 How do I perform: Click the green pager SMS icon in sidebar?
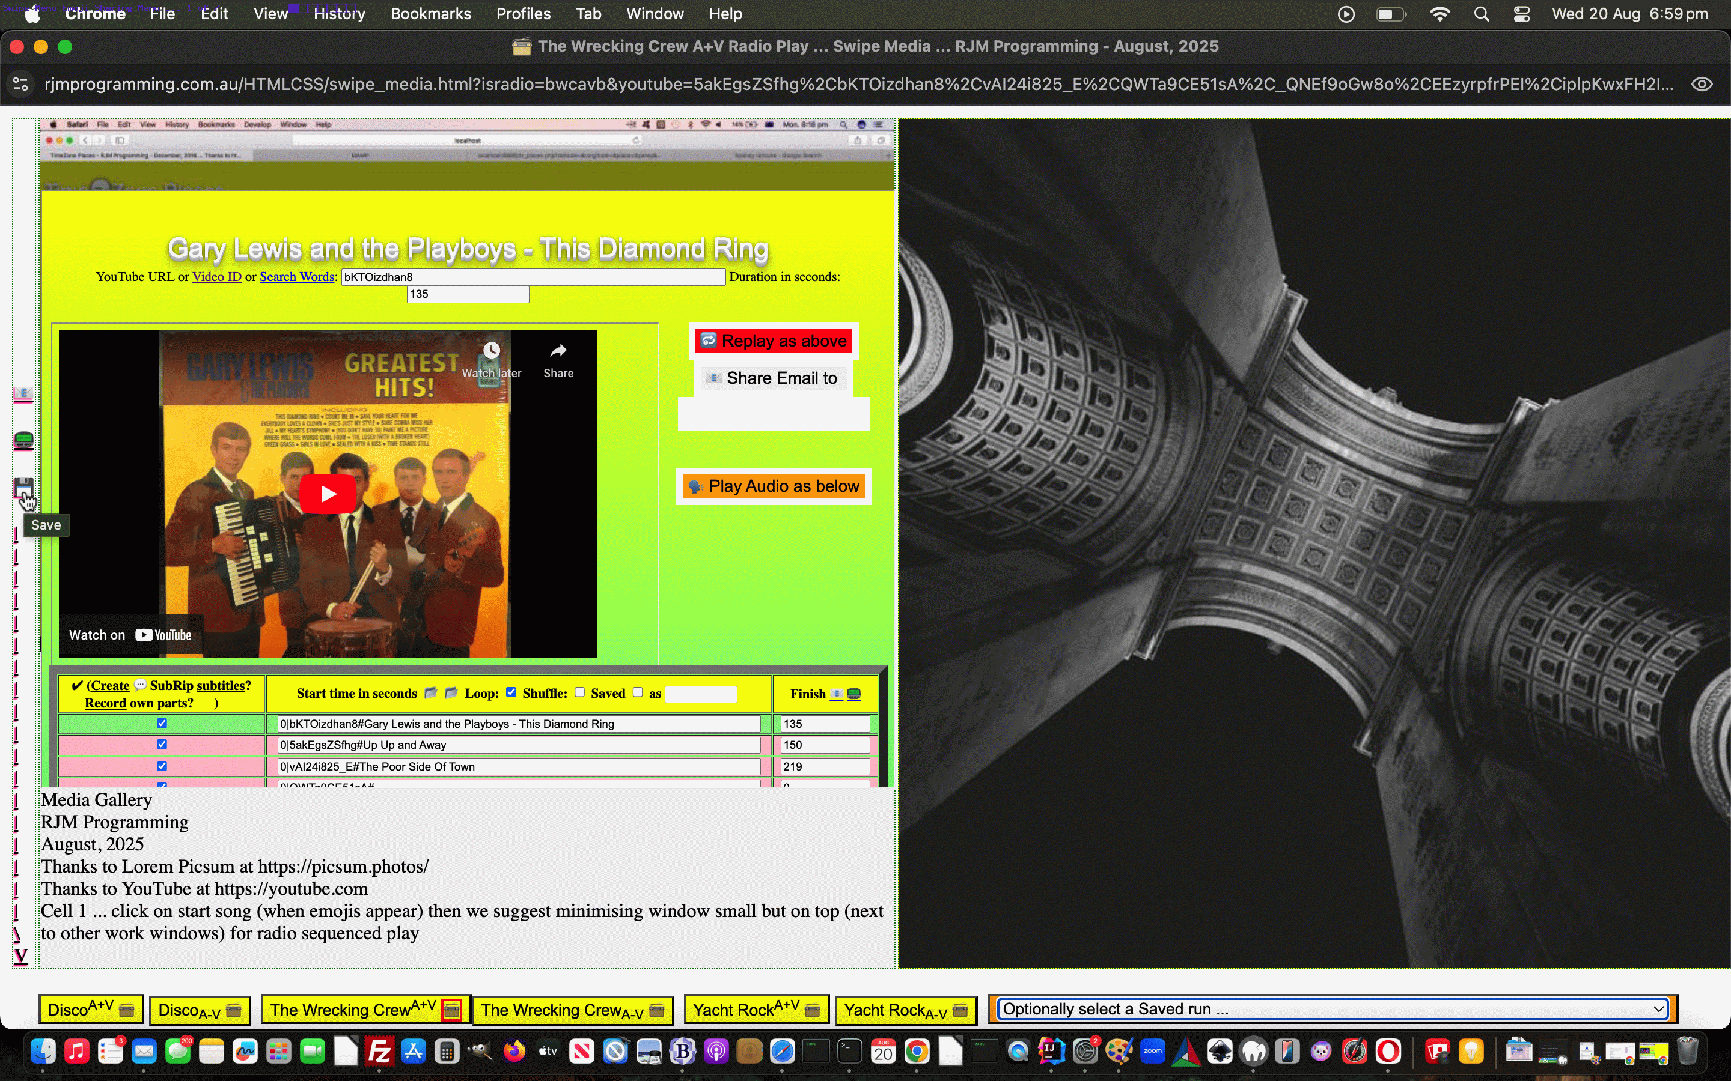23,440
